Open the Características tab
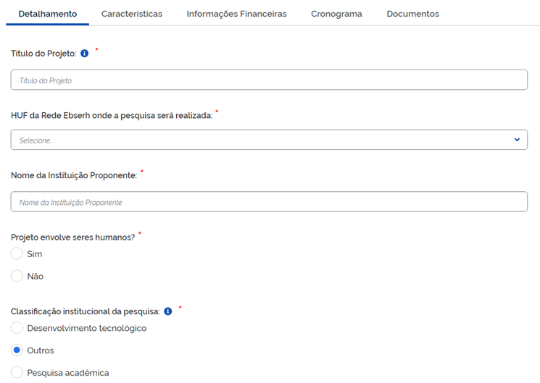Viewport: 540px width, 383px height. point(132,14)
